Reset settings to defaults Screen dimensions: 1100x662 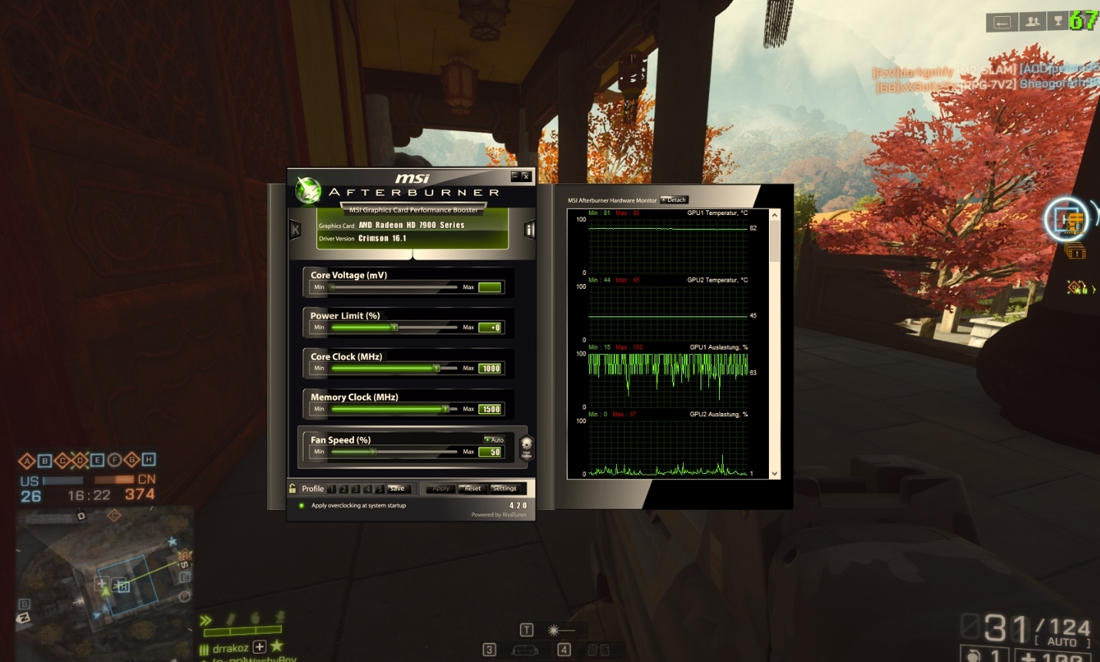coord(472,488)
